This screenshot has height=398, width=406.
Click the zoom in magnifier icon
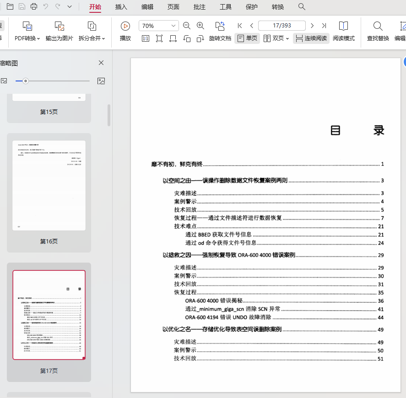[x=200, y=26]
